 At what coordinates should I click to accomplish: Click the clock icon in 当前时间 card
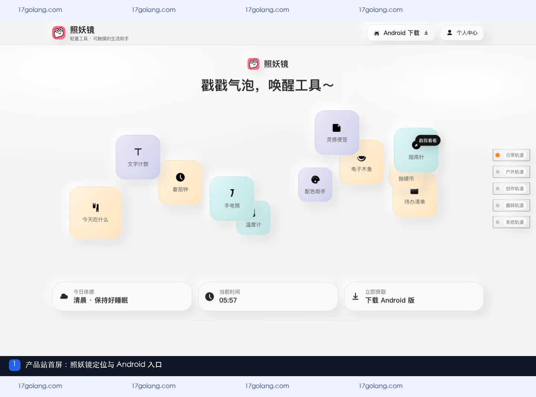pos(210,296)
